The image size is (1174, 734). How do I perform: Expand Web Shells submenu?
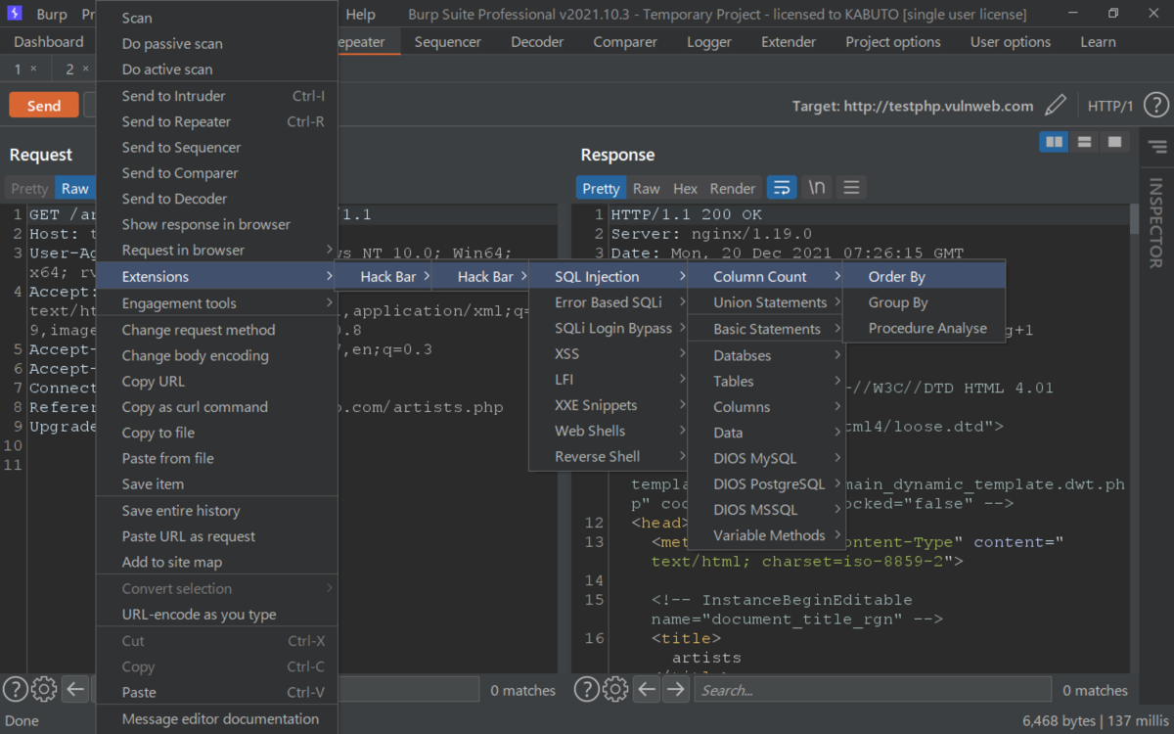(x=609, y=431)
